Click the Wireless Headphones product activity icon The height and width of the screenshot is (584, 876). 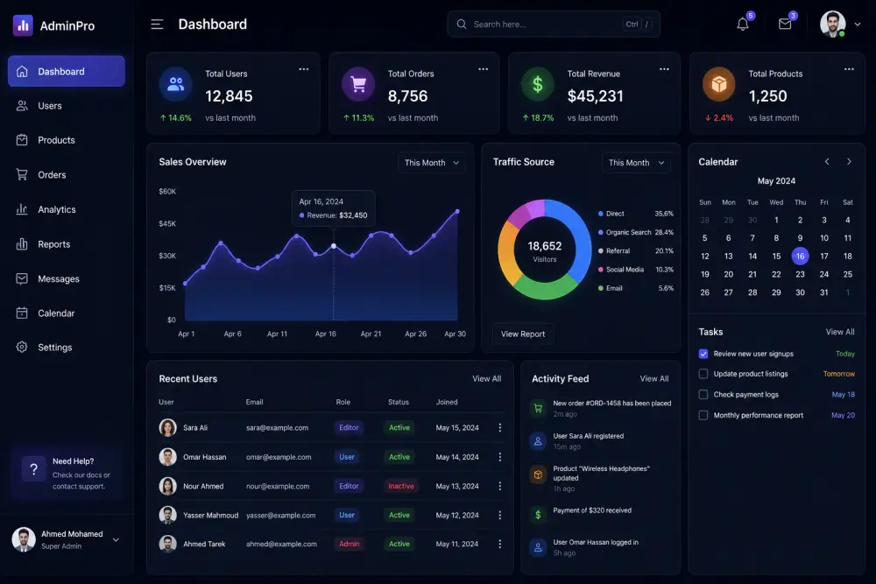(x=538, y=475)
